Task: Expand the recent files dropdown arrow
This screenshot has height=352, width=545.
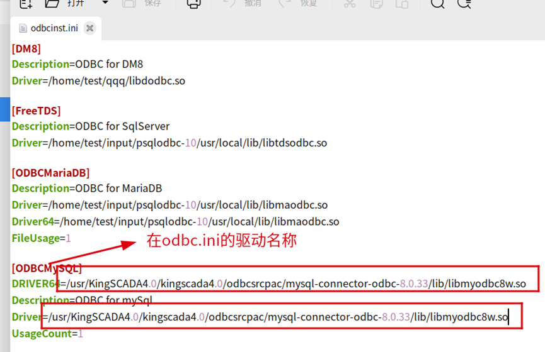Action: pos(105,3)
